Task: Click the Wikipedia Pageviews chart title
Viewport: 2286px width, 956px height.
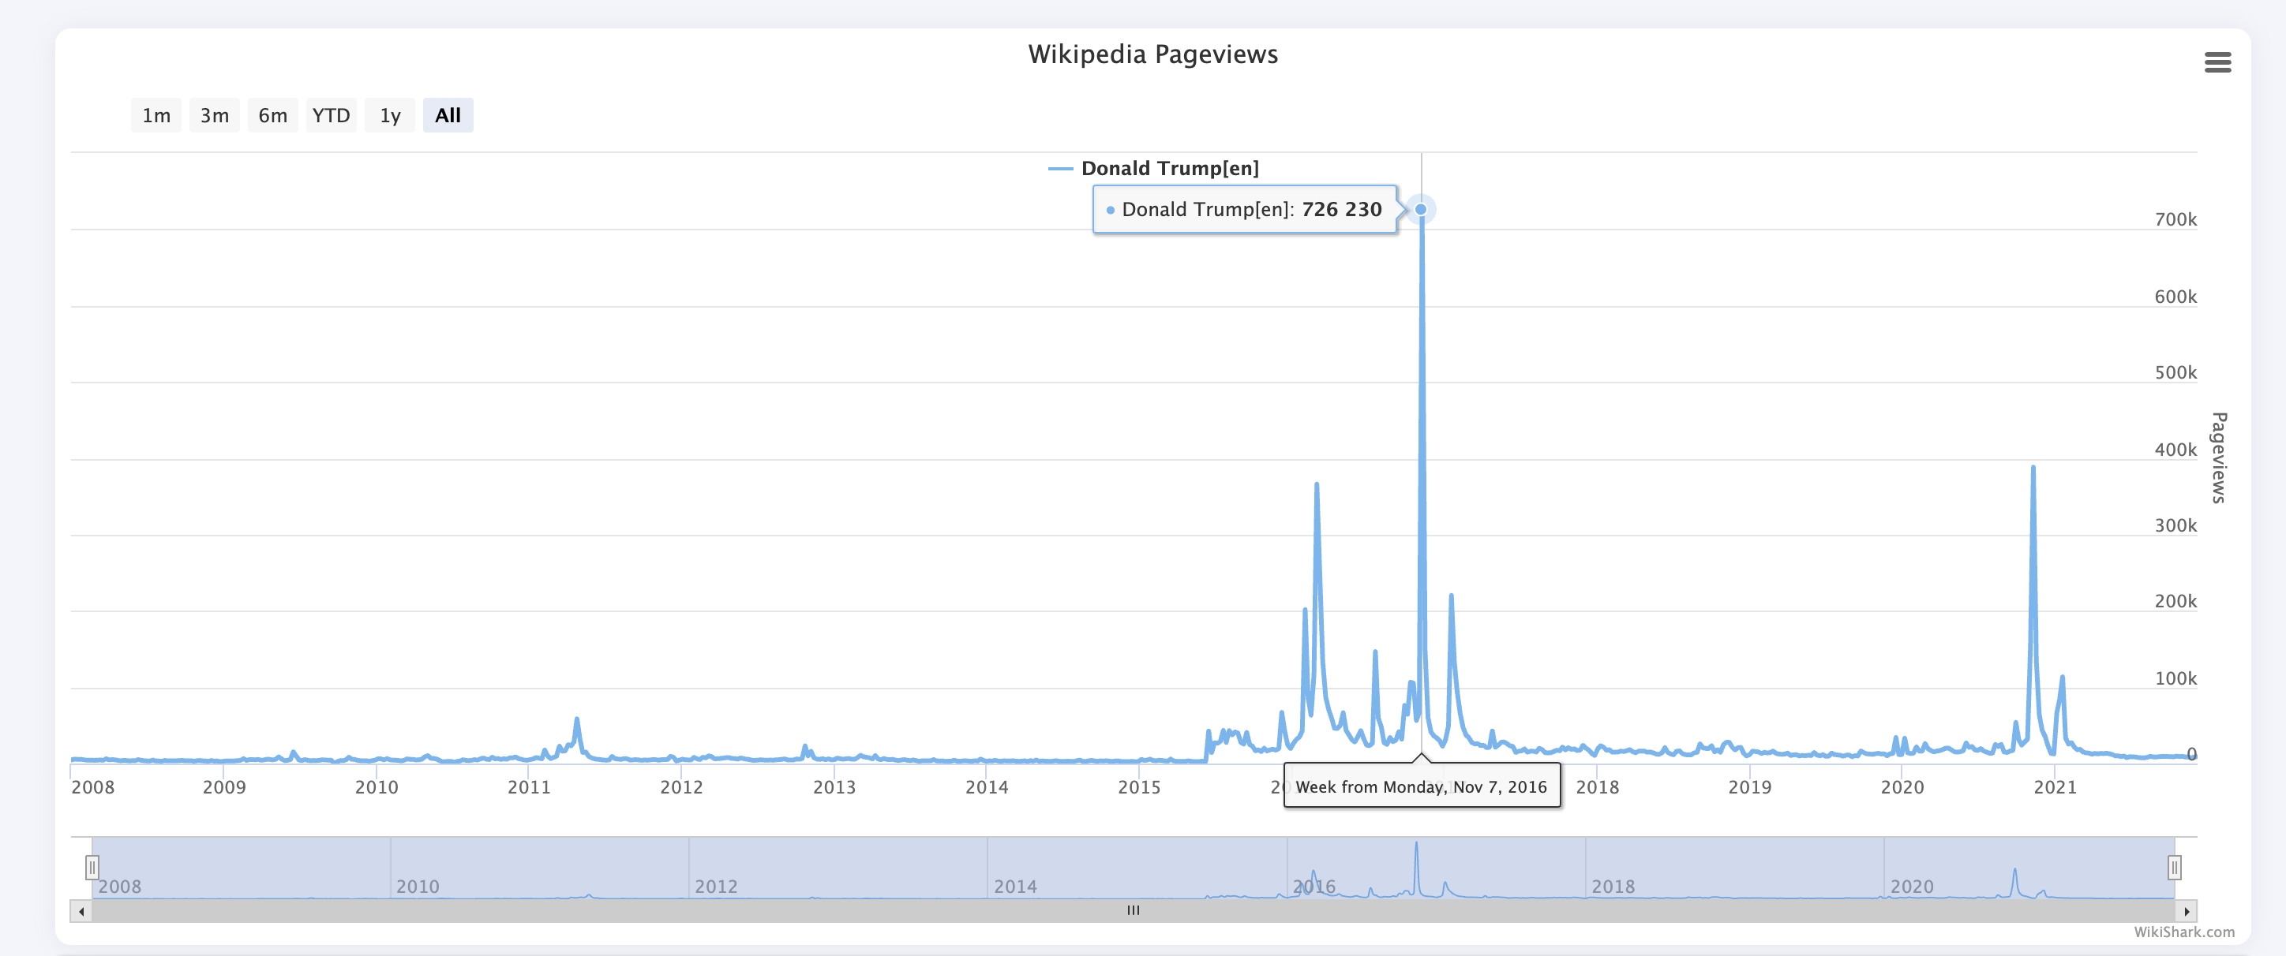Action: (1152, 54)
